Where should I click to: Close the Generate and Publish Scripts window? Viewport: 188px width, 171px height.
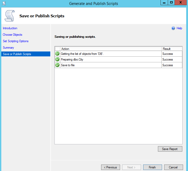point(180,3)
